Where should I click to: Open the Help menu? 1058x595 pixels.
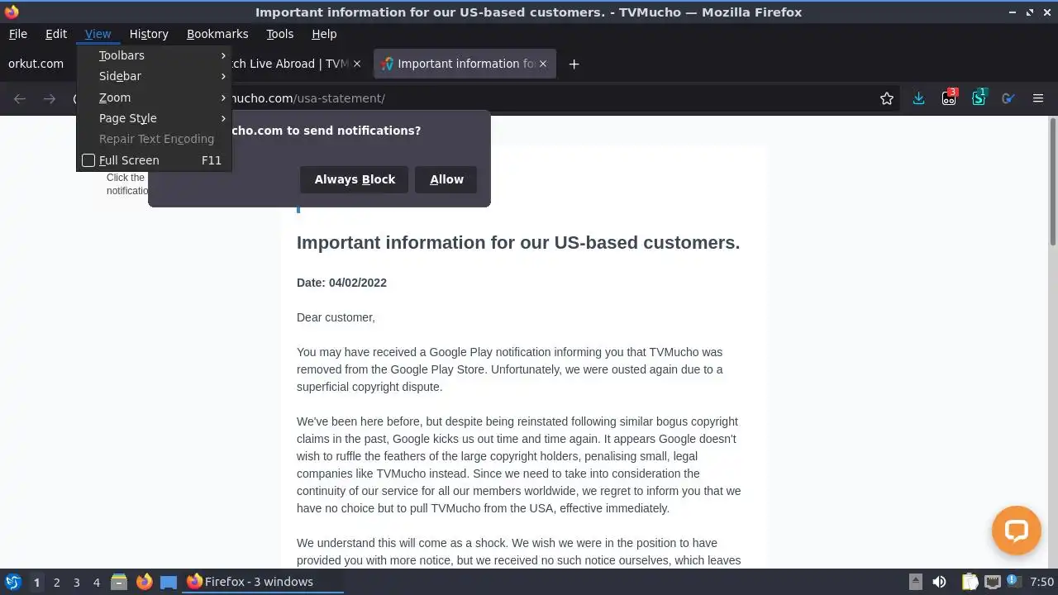coord(324,34)
